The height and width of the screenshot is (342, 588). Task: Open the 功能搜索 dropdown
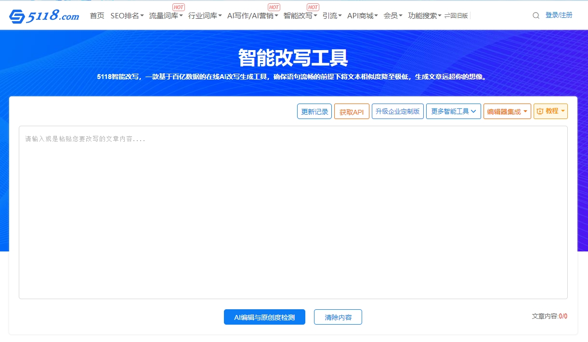(424, 15)
